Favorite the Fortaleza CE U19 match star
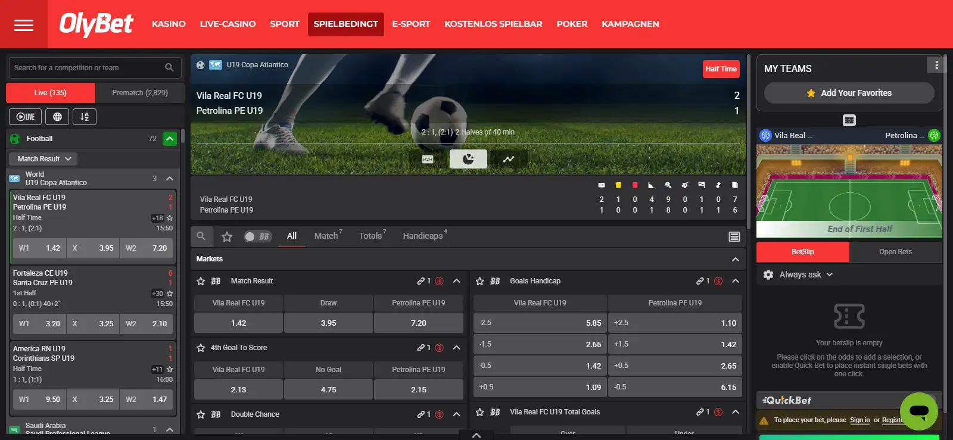 (170, 294)
